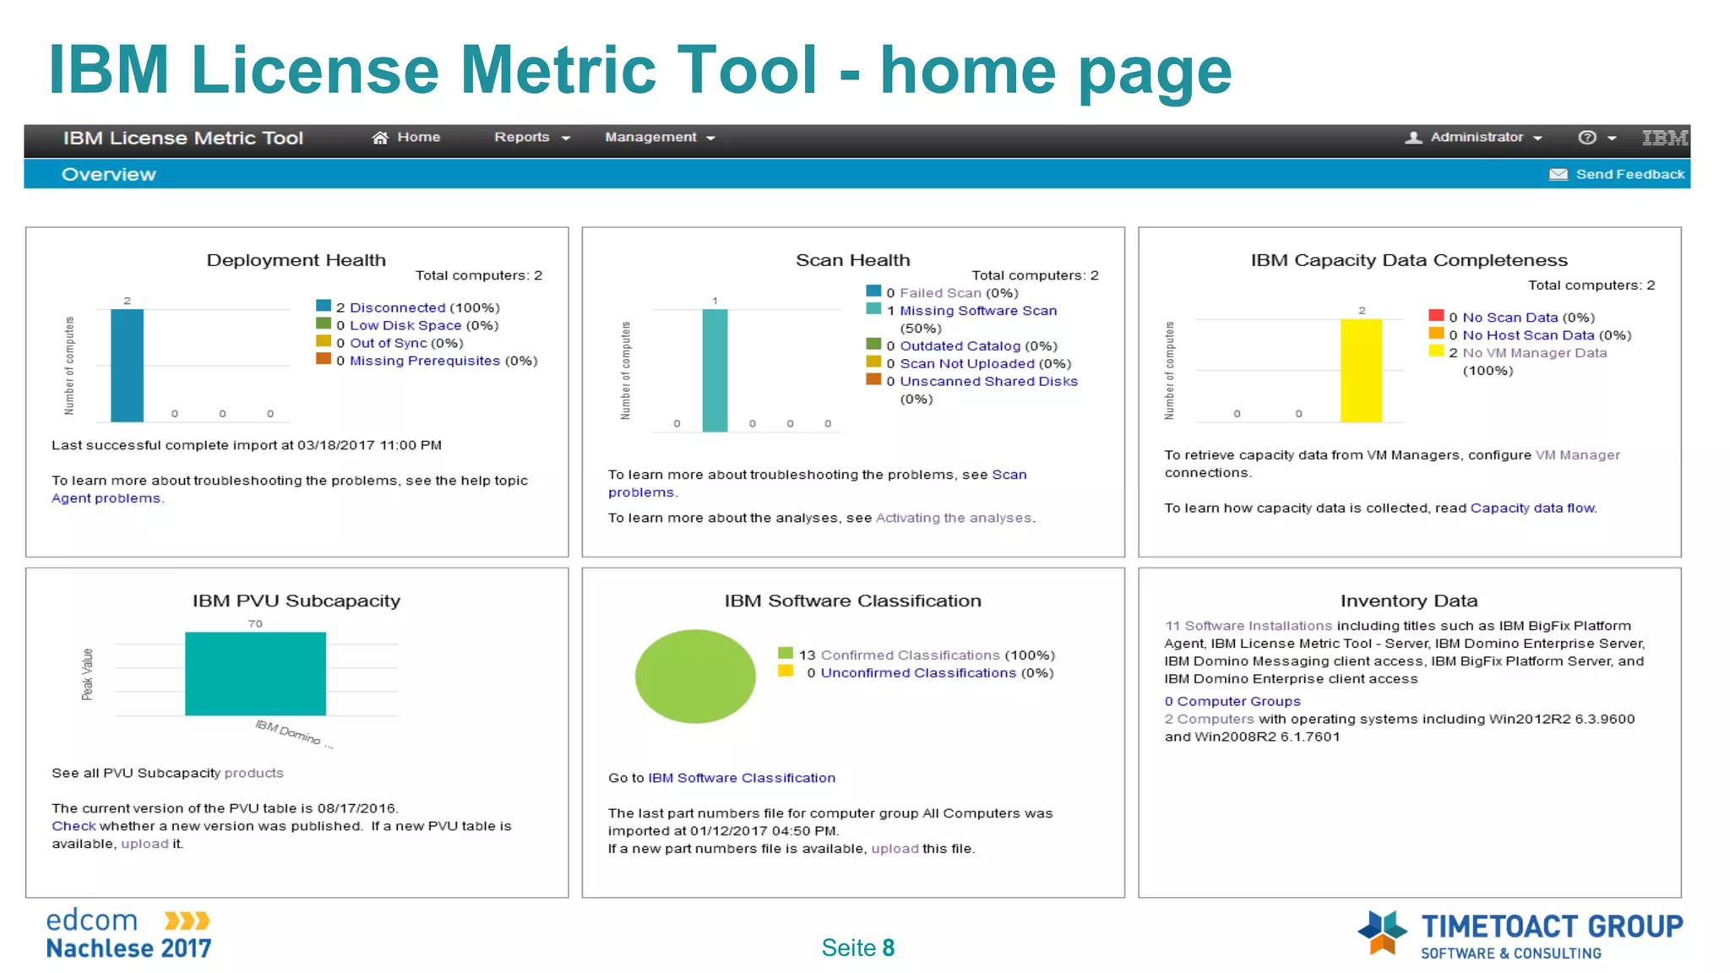Click the Administrator user icon
Image resolution: width=1730 pixels, height=973 pixels.
(x=1413, y=138)
